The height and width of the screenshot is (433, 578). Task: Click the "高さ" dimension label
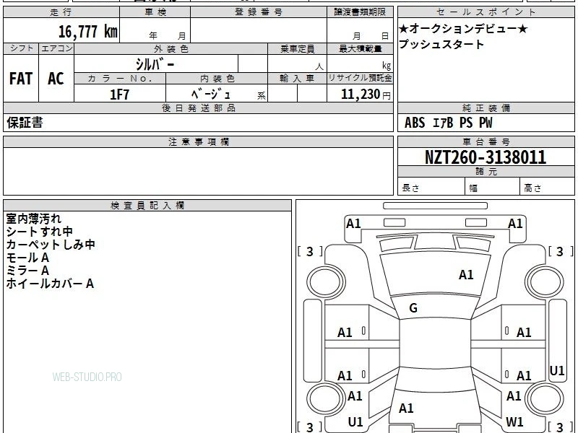(x=532, y=188)
